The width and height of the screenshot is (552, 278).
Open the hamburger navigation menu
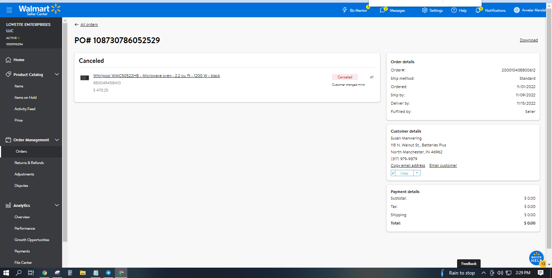(x=9, y=10)
